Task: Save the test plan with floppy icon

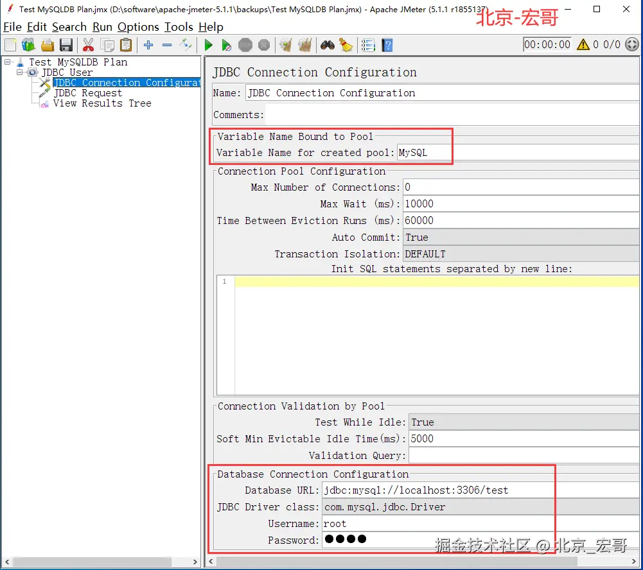Action: coord(66,45)
